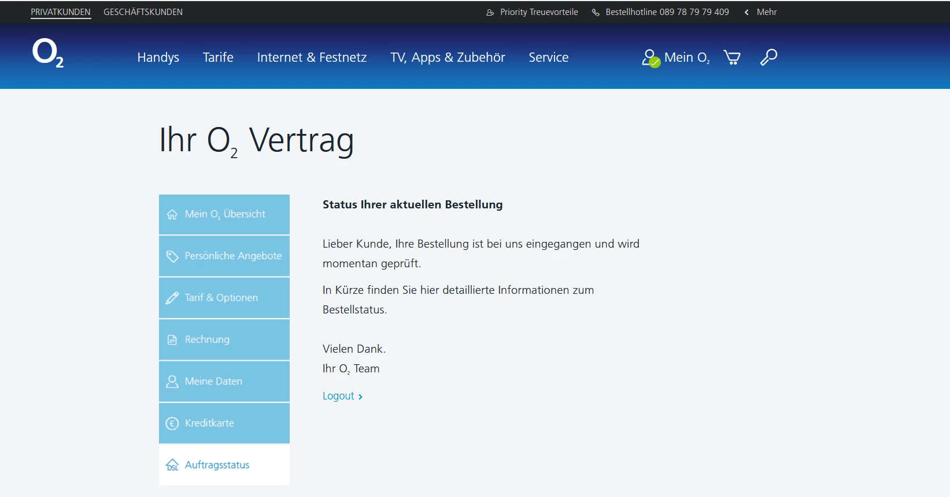The width and height of the screenshot is (950, 497).
Task: Click the euro icon beside Kreditkarte
Action: coord(172,424)
